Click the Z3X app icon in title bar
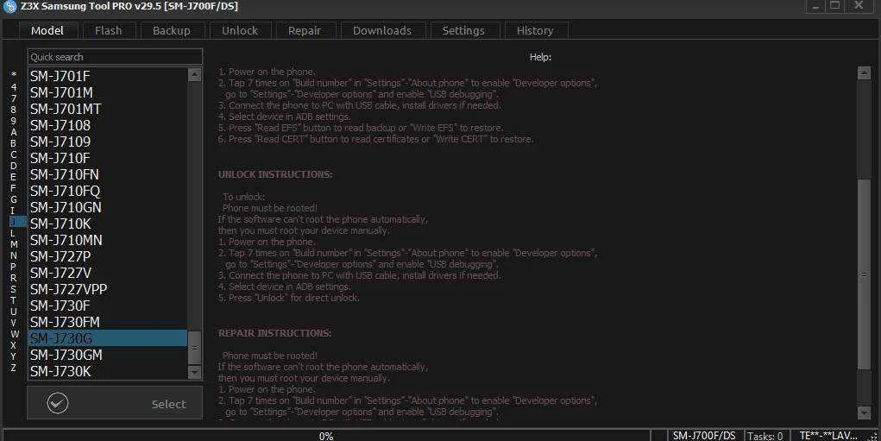Screen dimensions: 881x441 [9, 6]
